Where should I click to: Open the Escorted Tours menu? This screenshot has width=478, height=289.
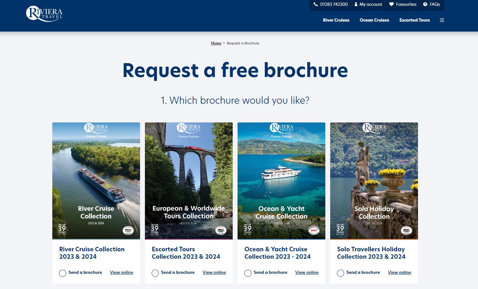coord(414,20)
